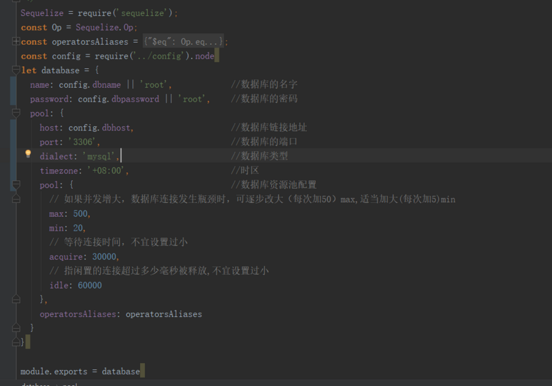552x386 pixels.
Task: Click fold end marker above the final brace
Action: coord(16,328)
